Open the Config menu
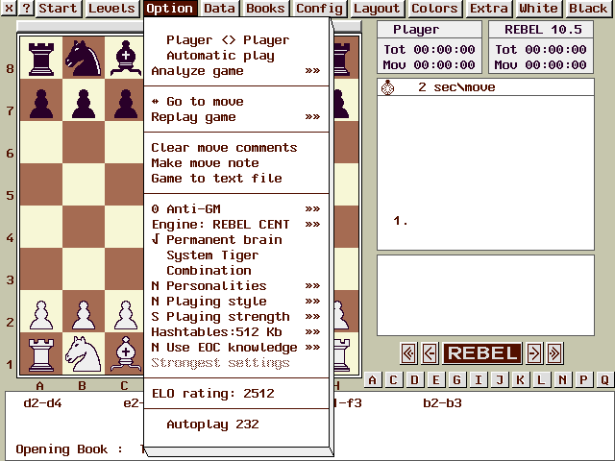 (319, 9)
